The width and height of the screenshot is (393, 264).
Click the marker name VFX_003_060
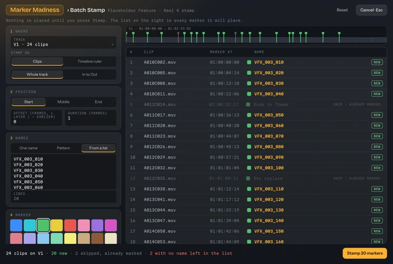tap(269, 126)
